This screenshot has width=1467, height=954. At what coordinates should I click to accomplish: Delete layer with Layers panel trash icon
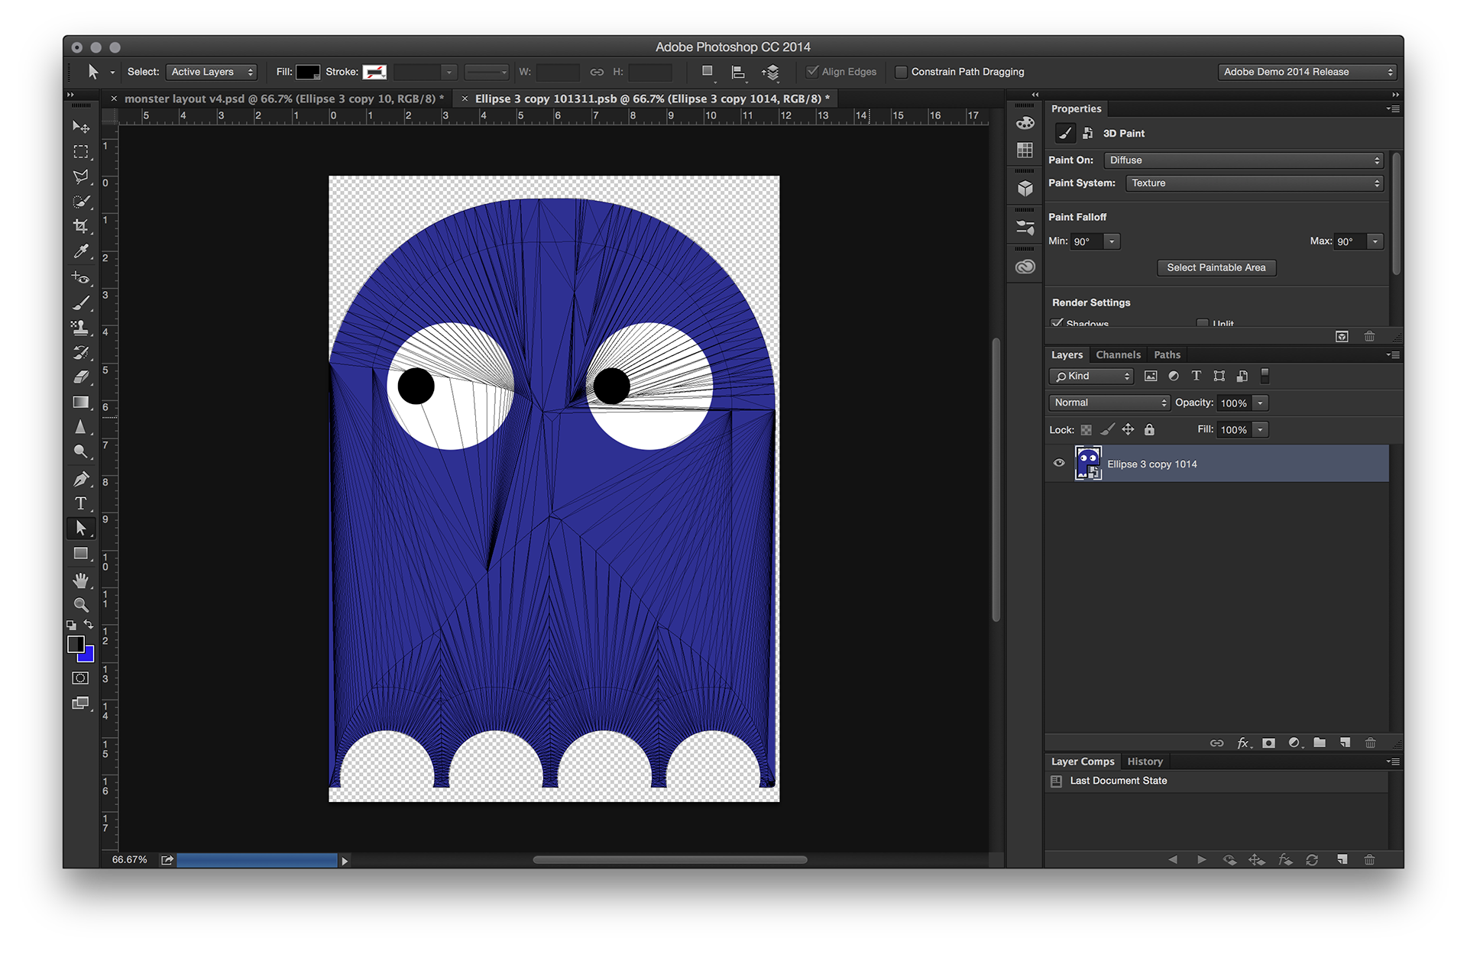(1370, 743)
